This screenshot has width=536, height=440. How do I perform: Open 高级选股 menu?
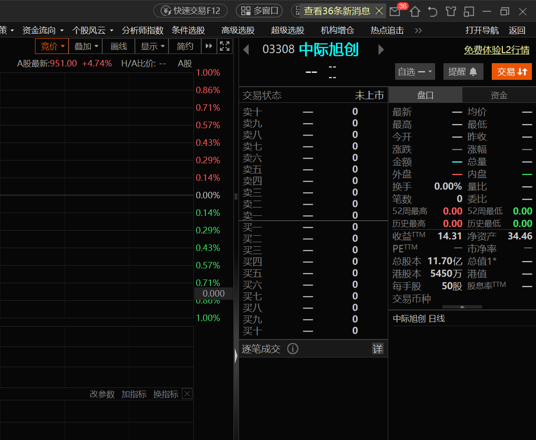[x=238, y=30]
